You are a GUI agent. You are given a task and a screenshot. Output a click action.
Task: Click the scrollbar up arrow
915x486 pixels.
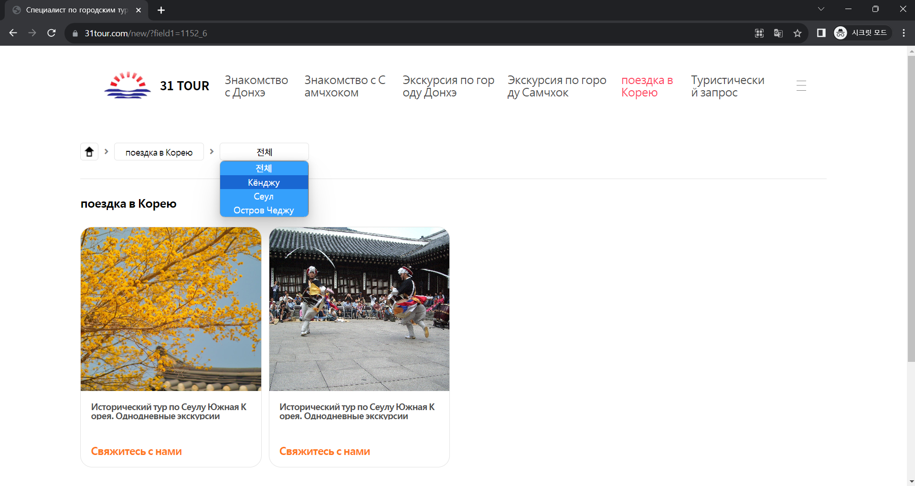coord(911,51)
